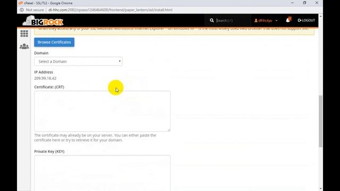The height and width of the screenshot is (191, 340).
Task: Click the Not secure indicator text
Action: tap(35, 10)
